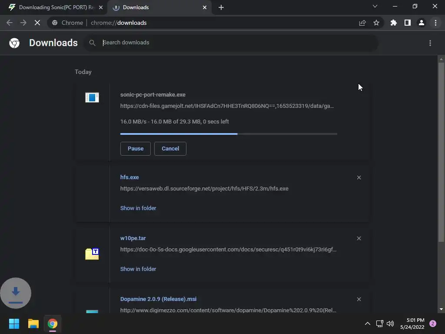The height and width of the screenshot is (334, 445).
Task: Open the clock and date
Action: (412, 324)
